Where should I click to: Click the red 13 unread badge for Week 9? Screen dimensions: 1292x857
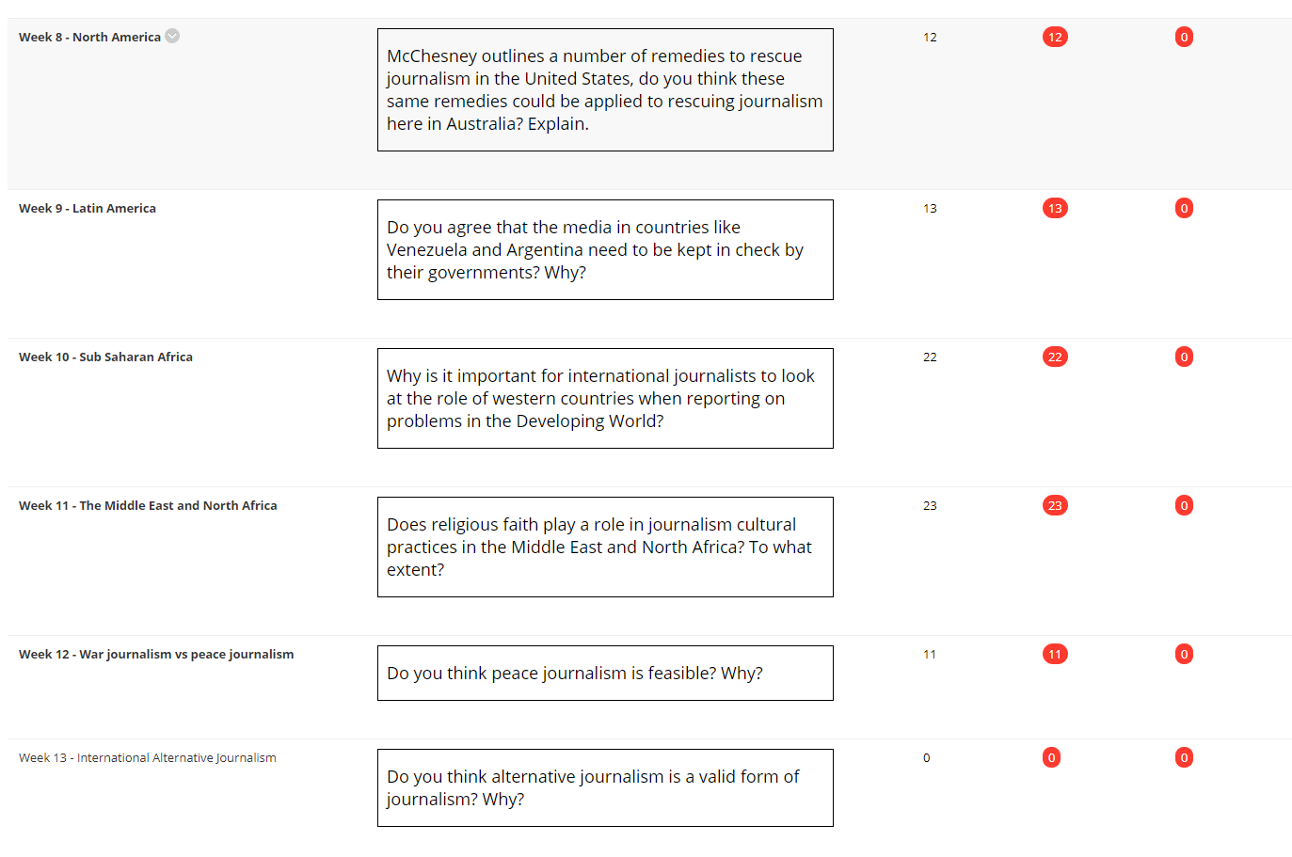pyautogui.click(x=1055, y=208)
